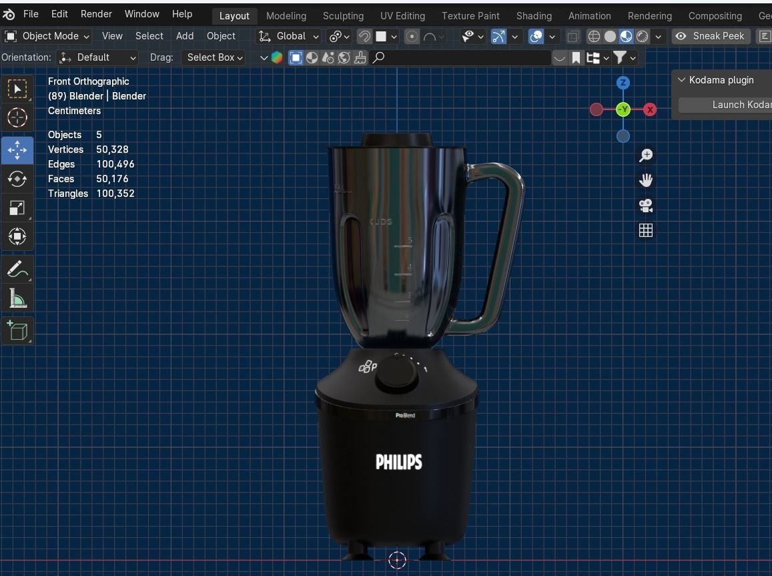Open the viewport Object menu

(x=221, y=37)
